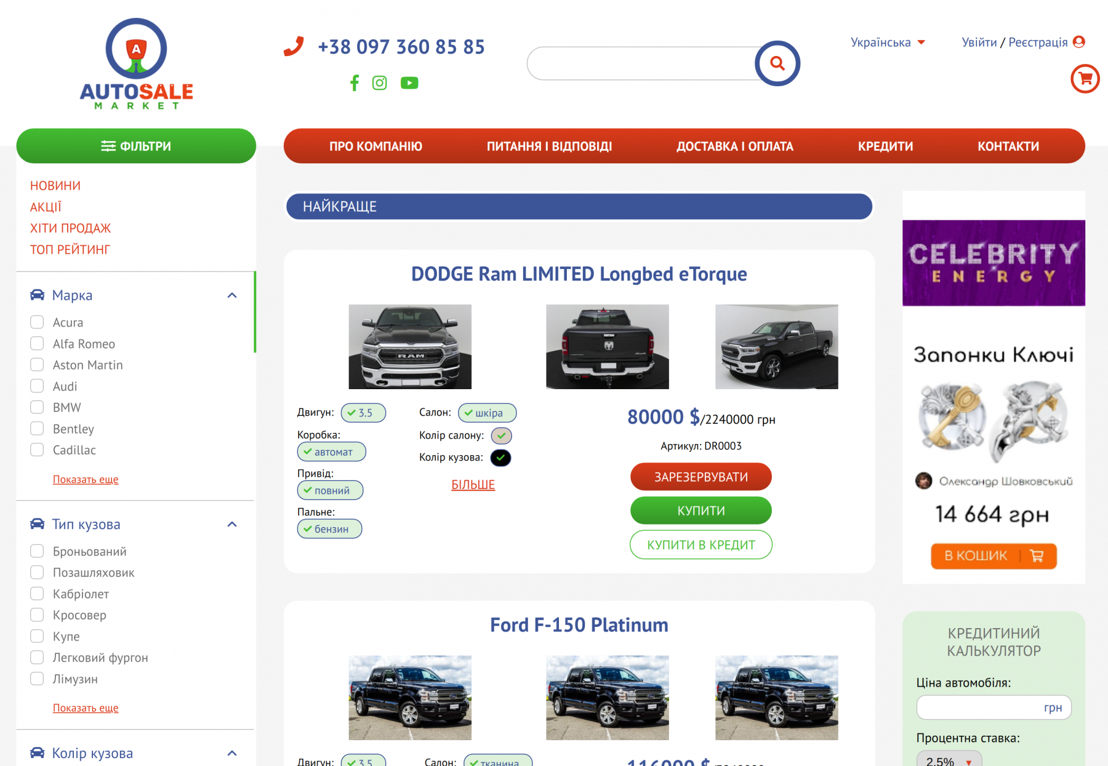Open the Українська language dropdown
Viewport: 1108px width, 766px height.
[888, 42]
